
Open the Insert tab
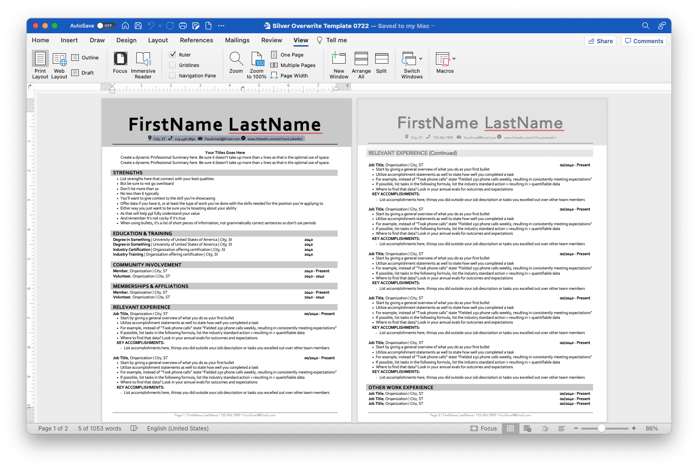click(69, 40)
